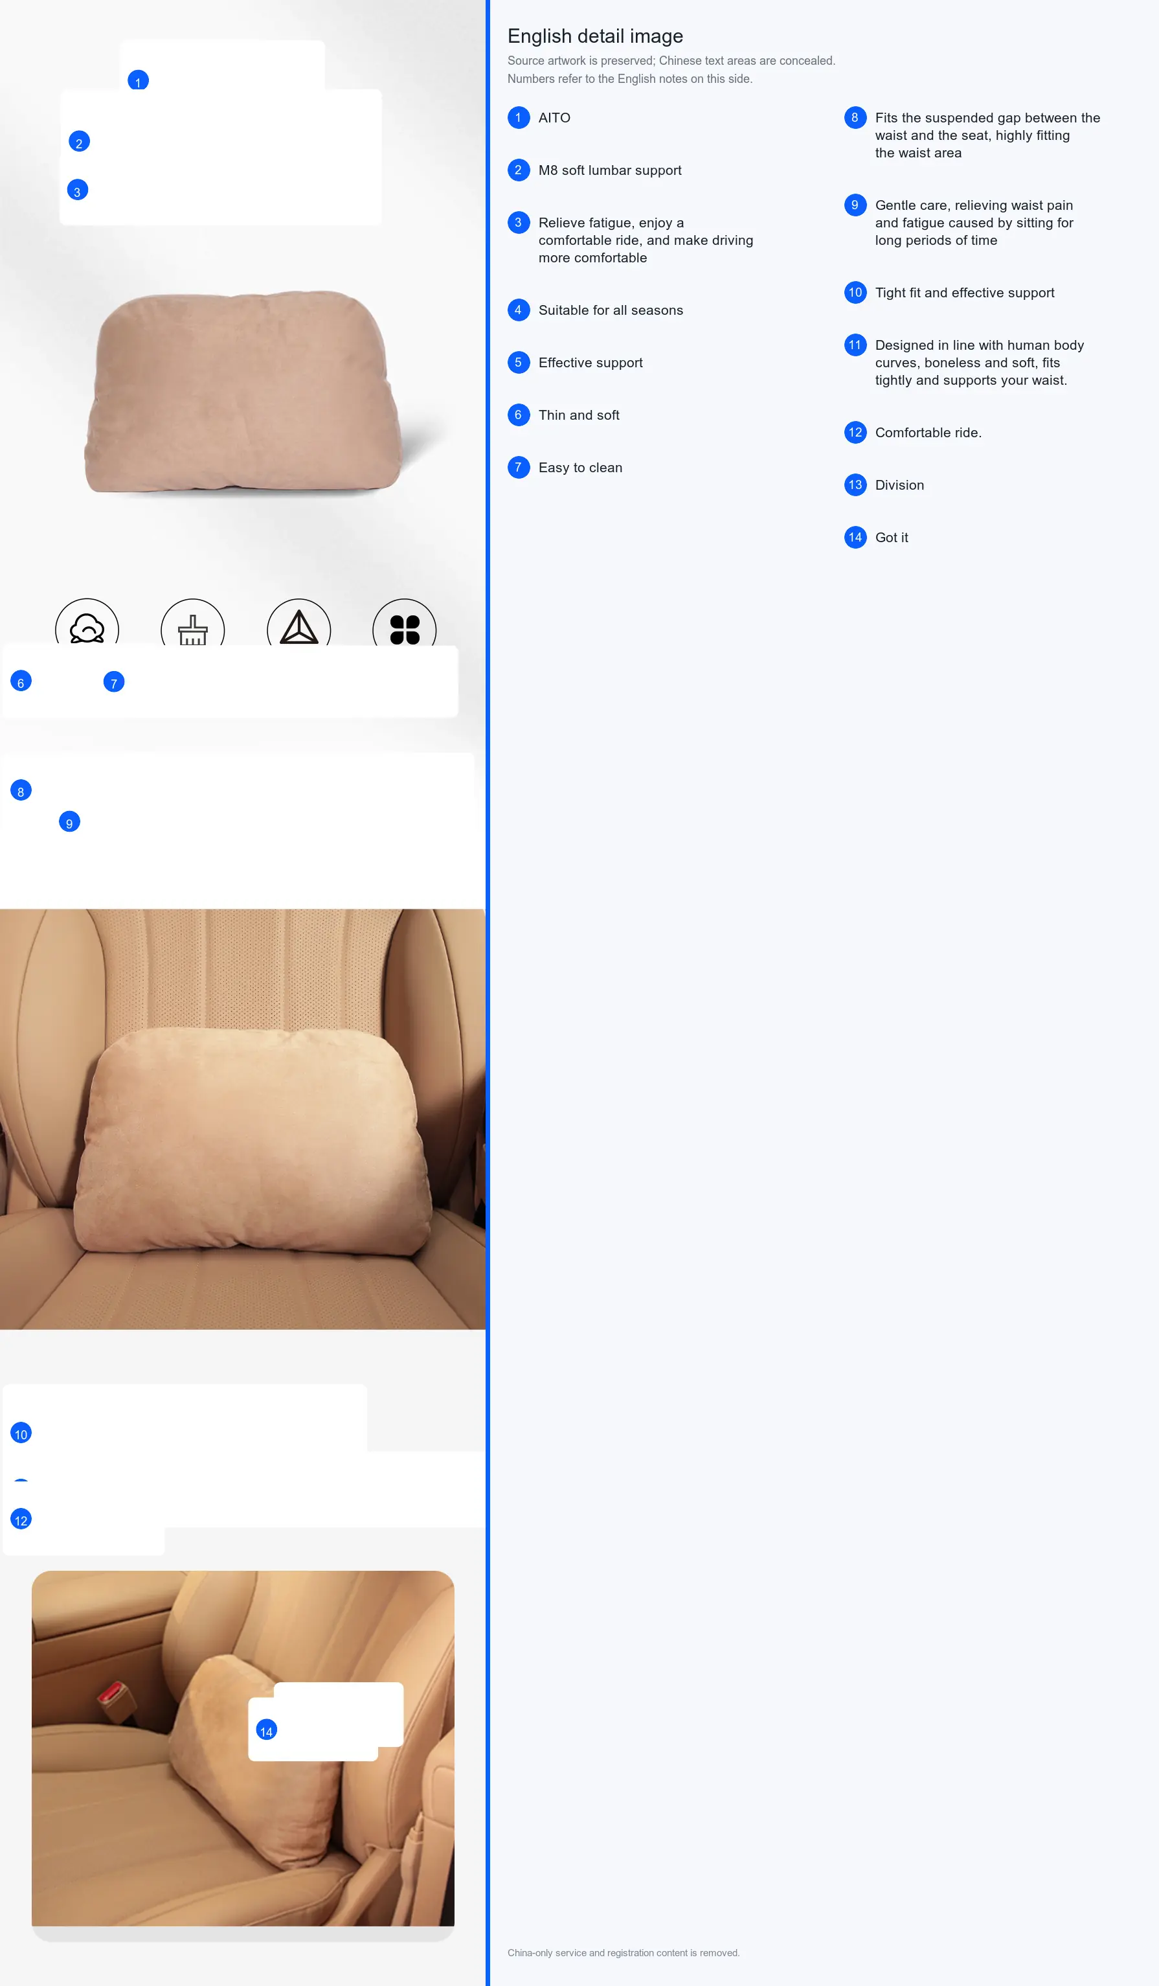Screen dimensions: 1159x1986
Task: Open the front-view photo of pillow on seat
Action: point(243,1119)
